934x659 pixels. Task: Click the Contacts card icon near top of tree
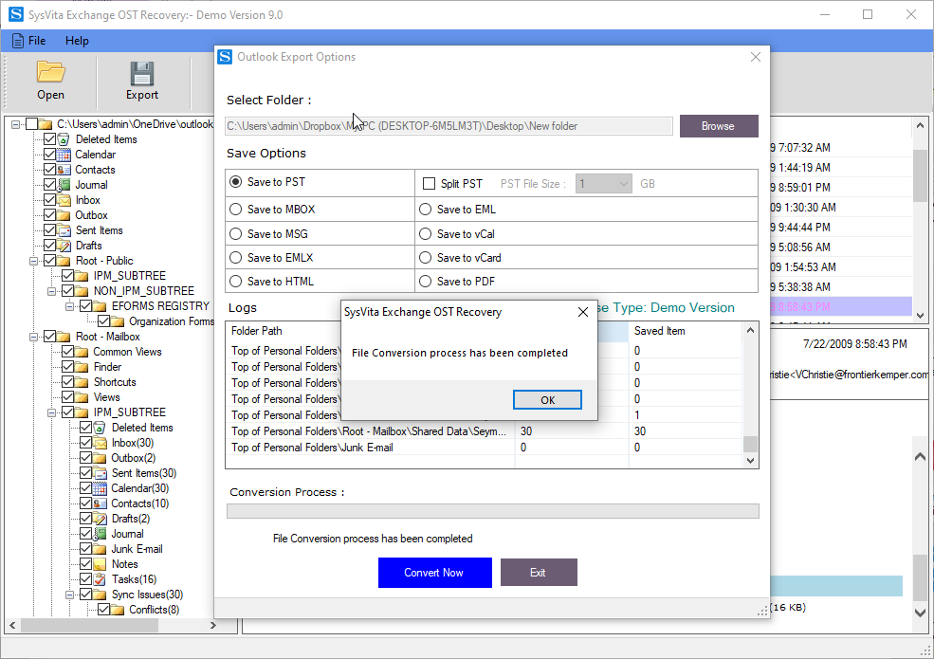pyautogui.click(x=64, y=170)
